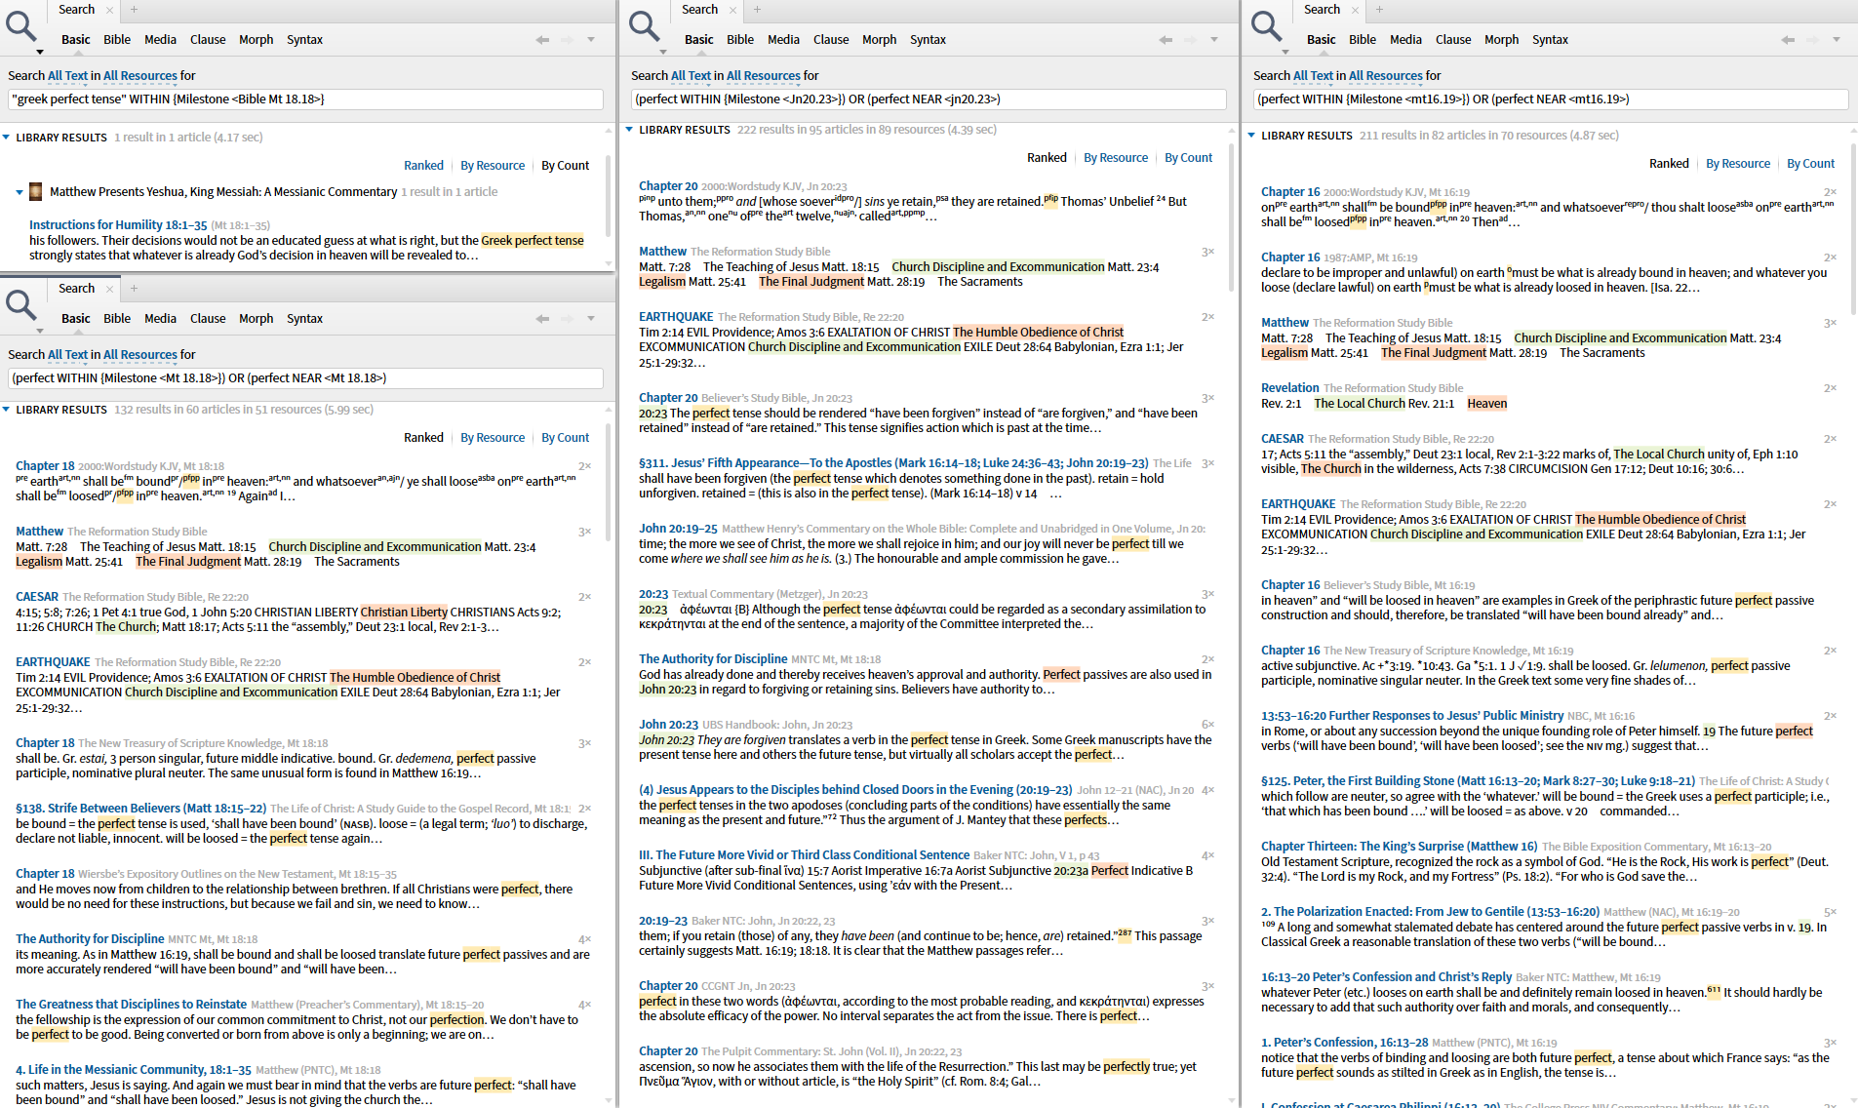Click the "greek perfect tense" query input field
1858x1108 pixels.
point(305,99)
